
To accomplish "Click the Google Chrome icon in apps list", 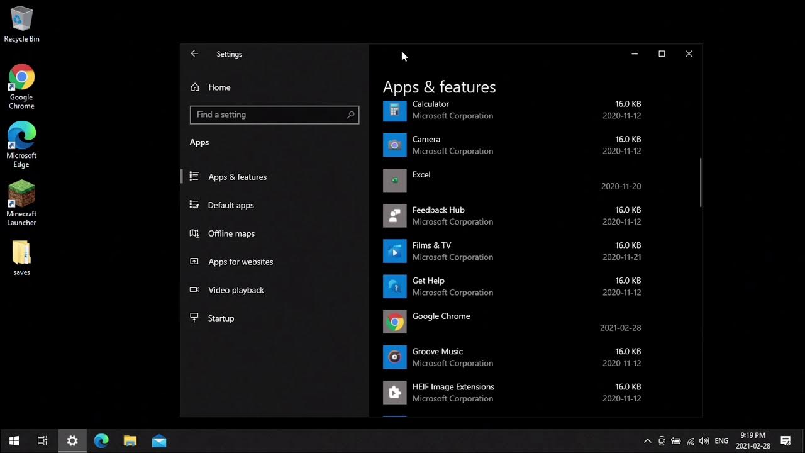I will (394, 322).
